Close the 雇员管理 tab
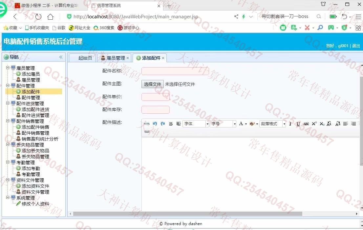This screenshot has height=230, width=363. (x=128, y=58)
